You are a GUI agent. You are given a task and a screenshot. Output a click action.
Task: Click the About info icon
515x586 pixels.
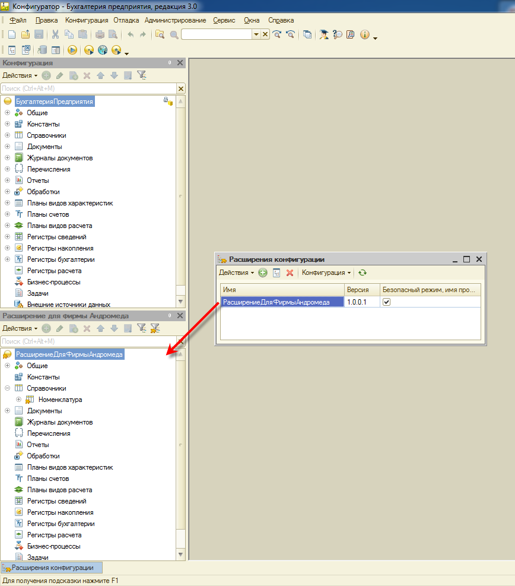click(x=364, y=35)
